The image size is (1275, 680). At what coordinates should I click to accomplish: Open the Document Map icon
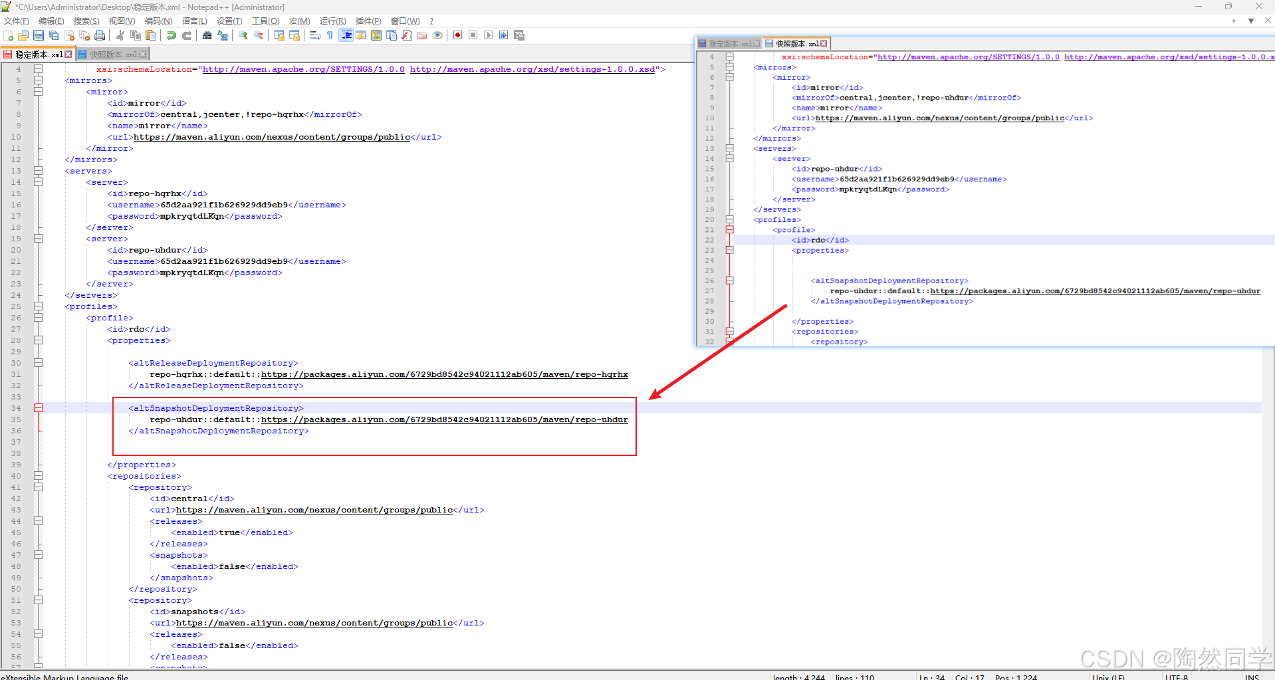tap(376, 35)
